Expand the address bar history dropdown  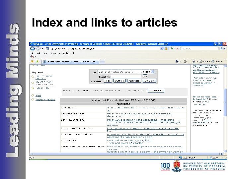pos(161,48)
